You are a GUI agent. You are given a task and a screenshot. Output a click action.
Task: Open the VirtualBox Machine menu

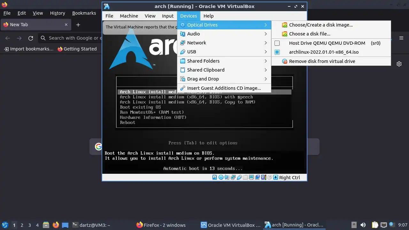[x=129, y=16]
